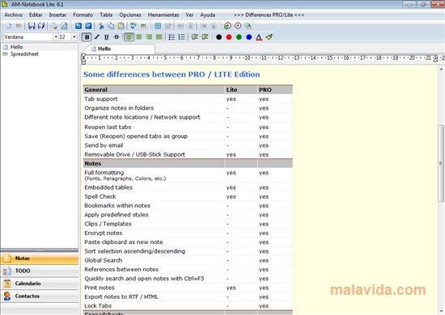Click the copy icon
Image resolution: width=445 pixels, height=315 pixels.
[111, 26]
